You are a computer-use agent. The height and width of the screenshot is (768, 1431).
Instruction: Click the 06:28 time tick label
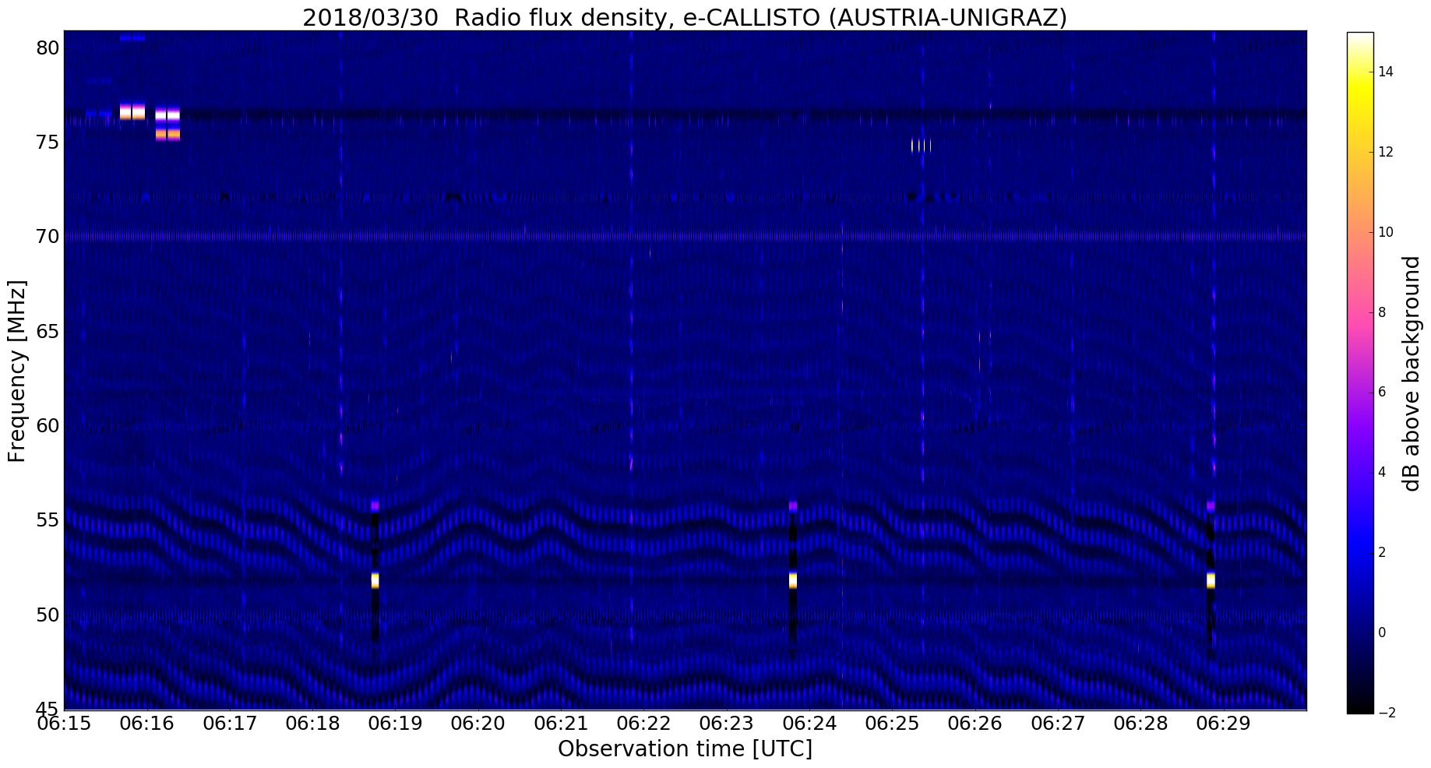(x=1140, y=724)
